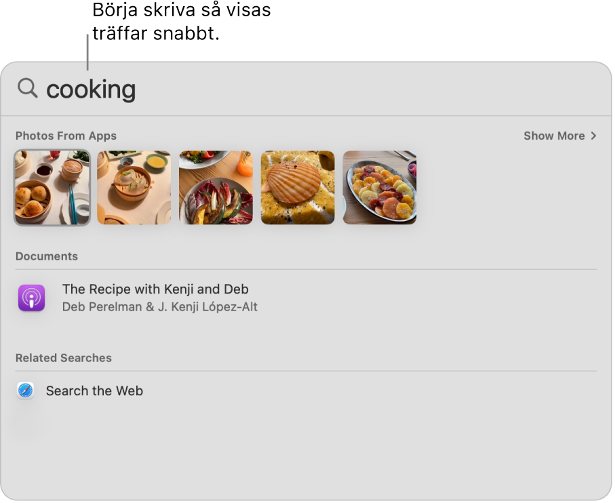Click the 'Börja skriva så visas träffar snabbt' caption

coord(181,22)
